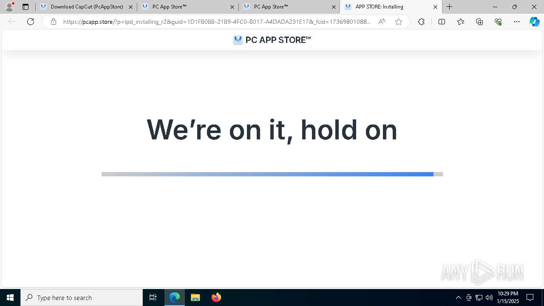
Task: Close the Download CapCut tab
Action: [130, 7]
